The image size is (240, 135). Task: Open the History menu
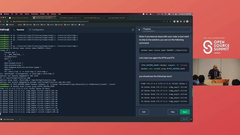(x=27, y=14)
